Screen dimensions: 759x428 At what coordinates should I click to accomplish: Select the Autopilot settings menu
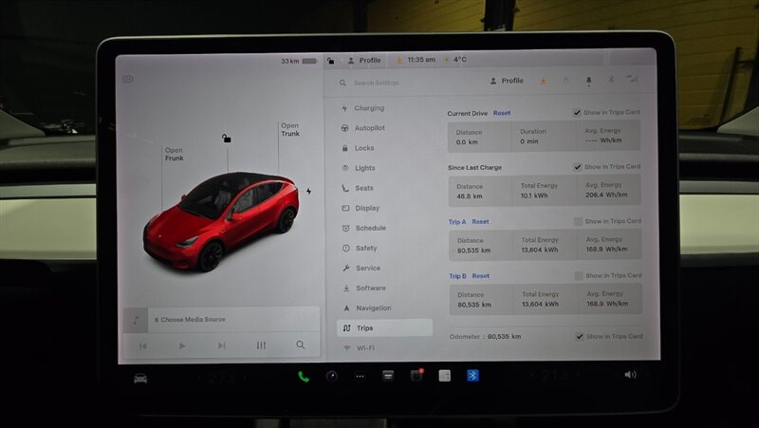(369, 128)
